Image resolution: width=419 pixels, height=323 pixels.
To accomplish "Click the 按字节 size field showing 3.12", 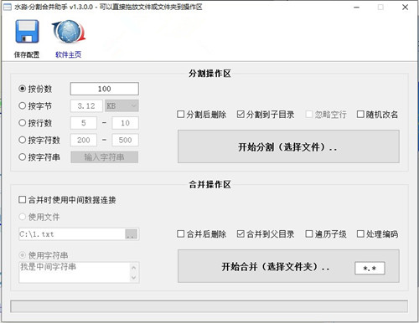I will point(86,106).
